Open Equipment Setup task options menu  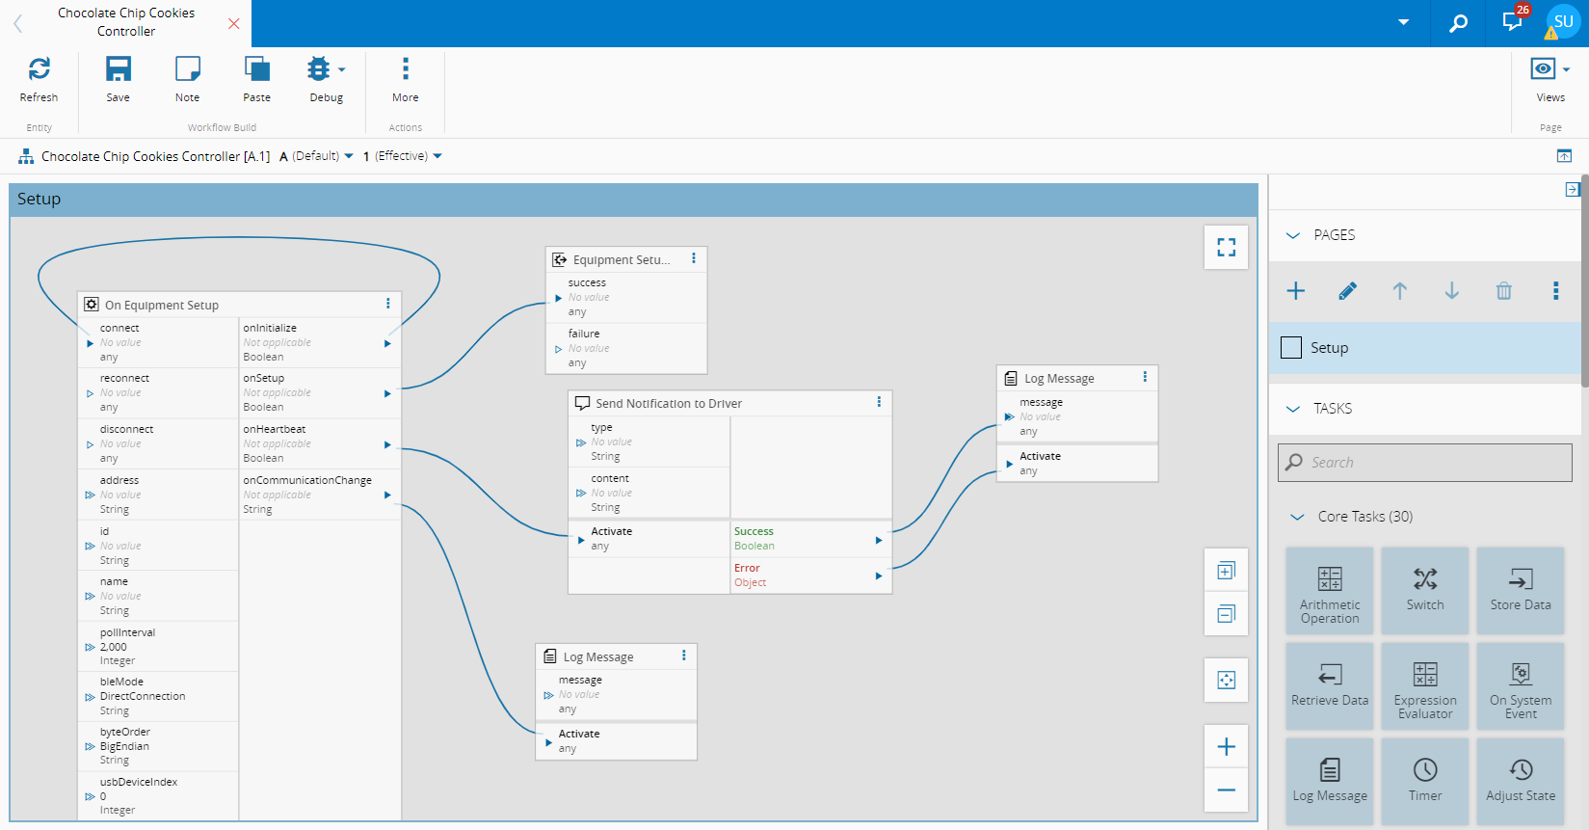click(694, 258)
